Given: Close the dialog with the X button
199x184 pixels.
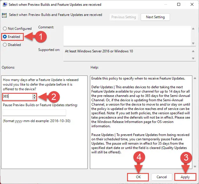Looking at the screenshot, I should [x=192, y=4].
